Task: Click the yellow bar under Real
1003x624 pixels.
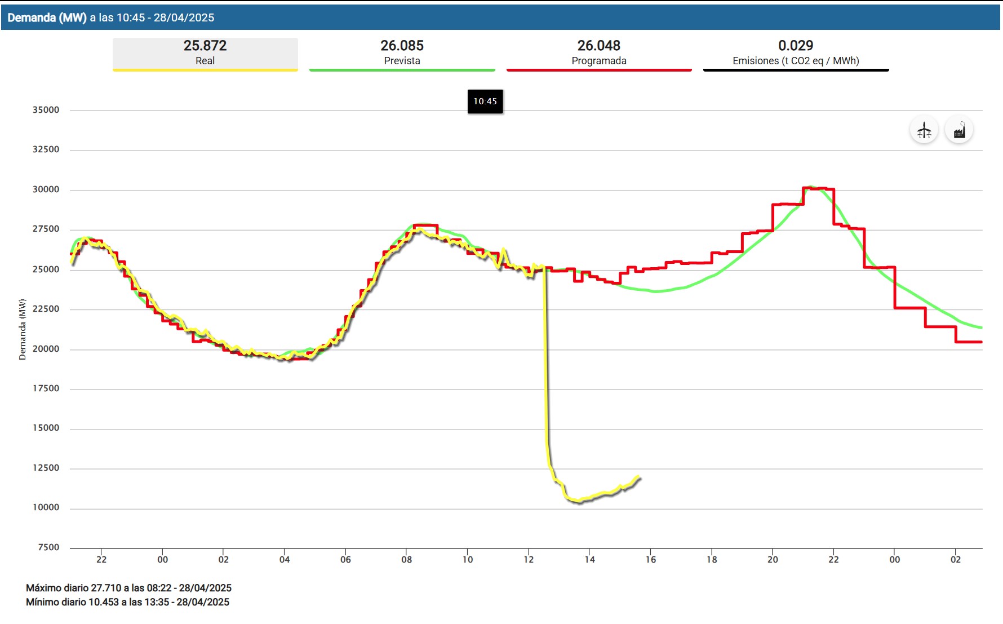Action: 205,70
